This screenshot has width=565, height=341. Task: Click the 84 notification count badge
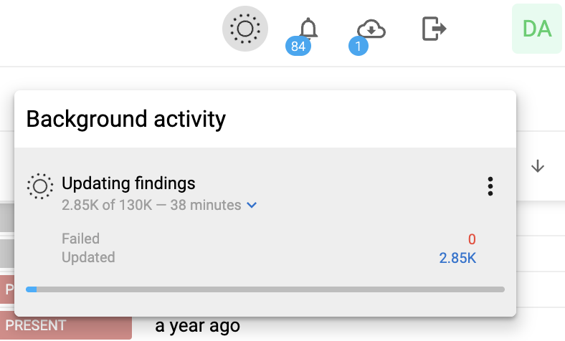[298, 47]
